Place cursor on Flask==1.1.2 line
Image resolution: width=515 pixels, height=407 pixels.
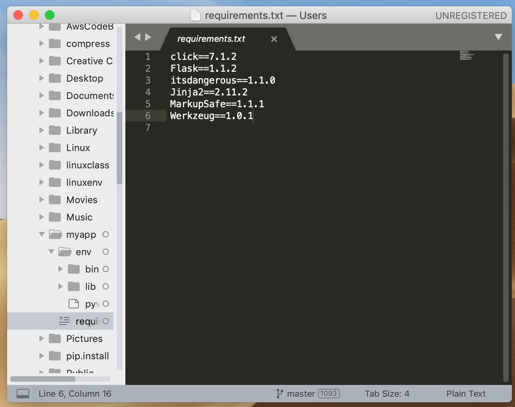tap(203, 68)
